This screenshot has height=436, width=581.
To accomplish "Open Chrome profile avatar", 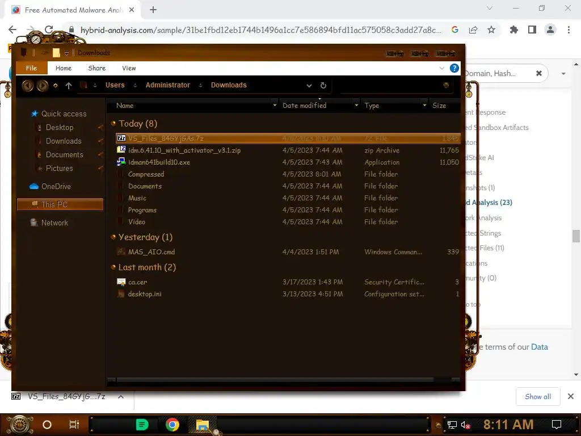I will 550,30.
